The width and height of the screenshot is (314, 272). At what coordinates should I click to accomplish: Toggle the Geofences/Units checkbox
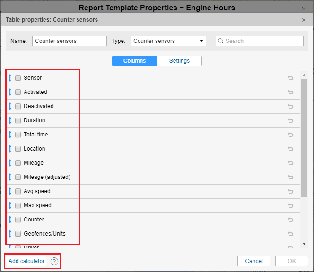tap(18, 234)
